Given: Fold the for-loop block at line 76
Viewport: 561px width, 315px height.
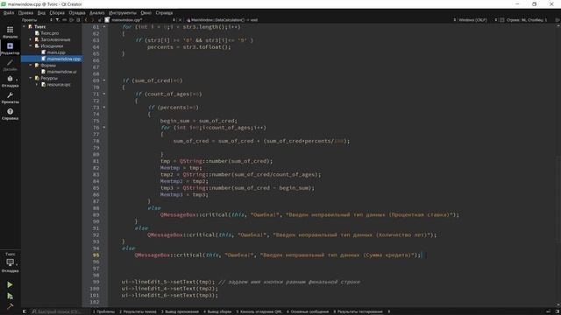Looking at the screenshot, I should (104, 128).
